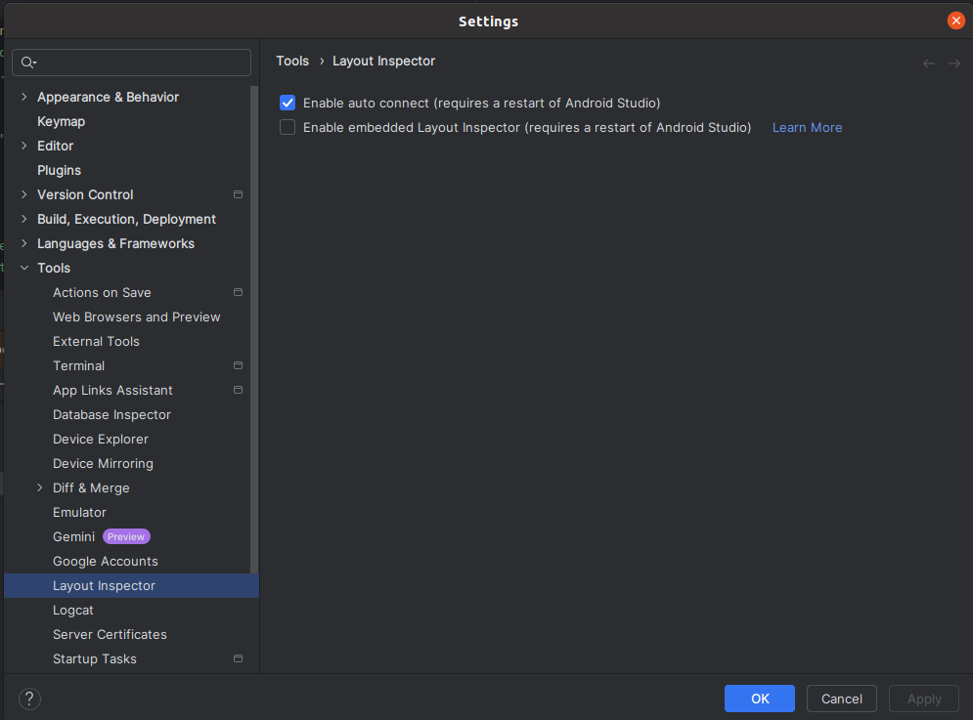Open Logcat settings
This screenshot has height=720, width=973.
(73, 611)
